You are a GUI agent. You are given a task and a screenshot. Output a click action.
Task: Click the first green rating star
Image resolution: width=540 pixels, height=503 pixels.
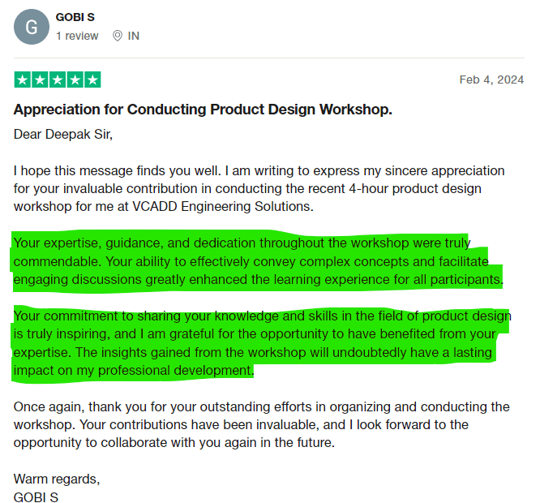click(x=22, y=80)
